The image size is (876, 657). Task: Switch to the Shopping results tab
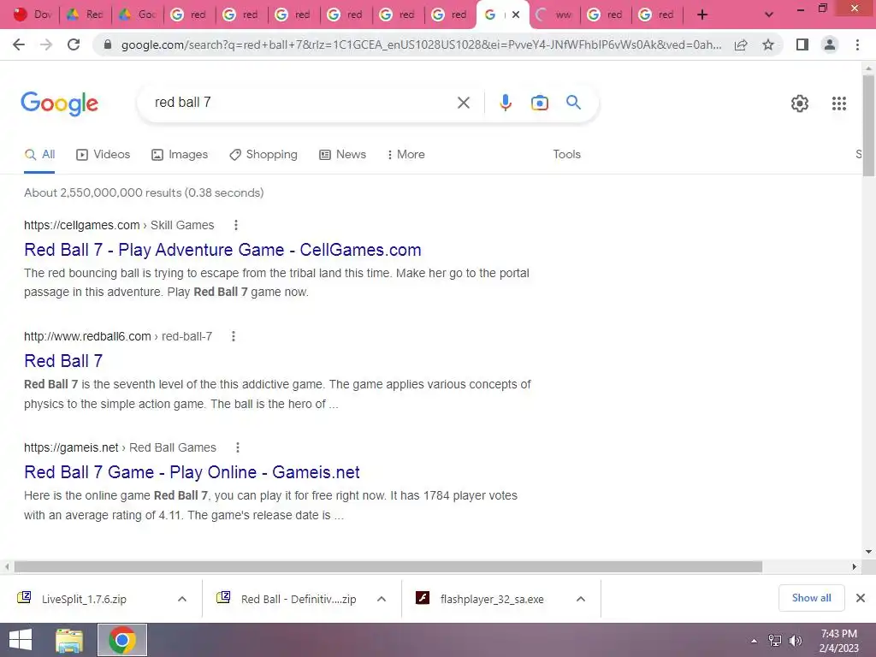click(x=263, y=155)
